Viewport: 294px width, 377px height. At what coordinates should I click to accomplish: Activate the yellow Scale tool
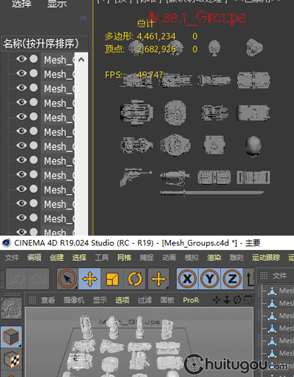[x=112, y=279]
